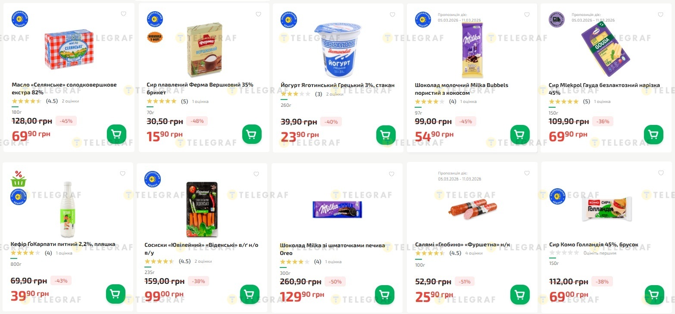This screenshot has width=675, height=314.
Task: Favorite the Масло «Селянське» butter with heart
Action: pos(123,14)
